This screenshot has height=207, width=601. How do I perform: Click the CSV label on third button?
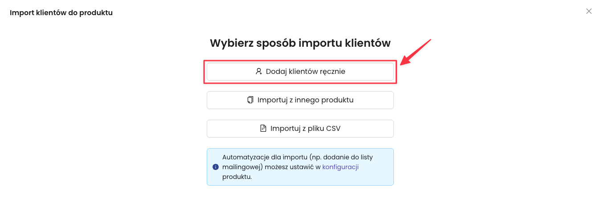tap(333, 129)
